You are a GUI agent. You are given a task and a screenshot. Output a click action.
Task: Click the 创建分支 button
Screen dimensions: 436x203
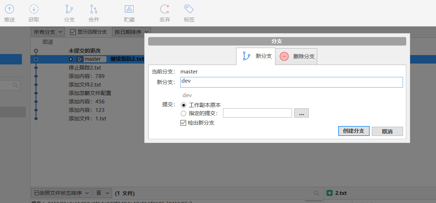tap(354, 131)
